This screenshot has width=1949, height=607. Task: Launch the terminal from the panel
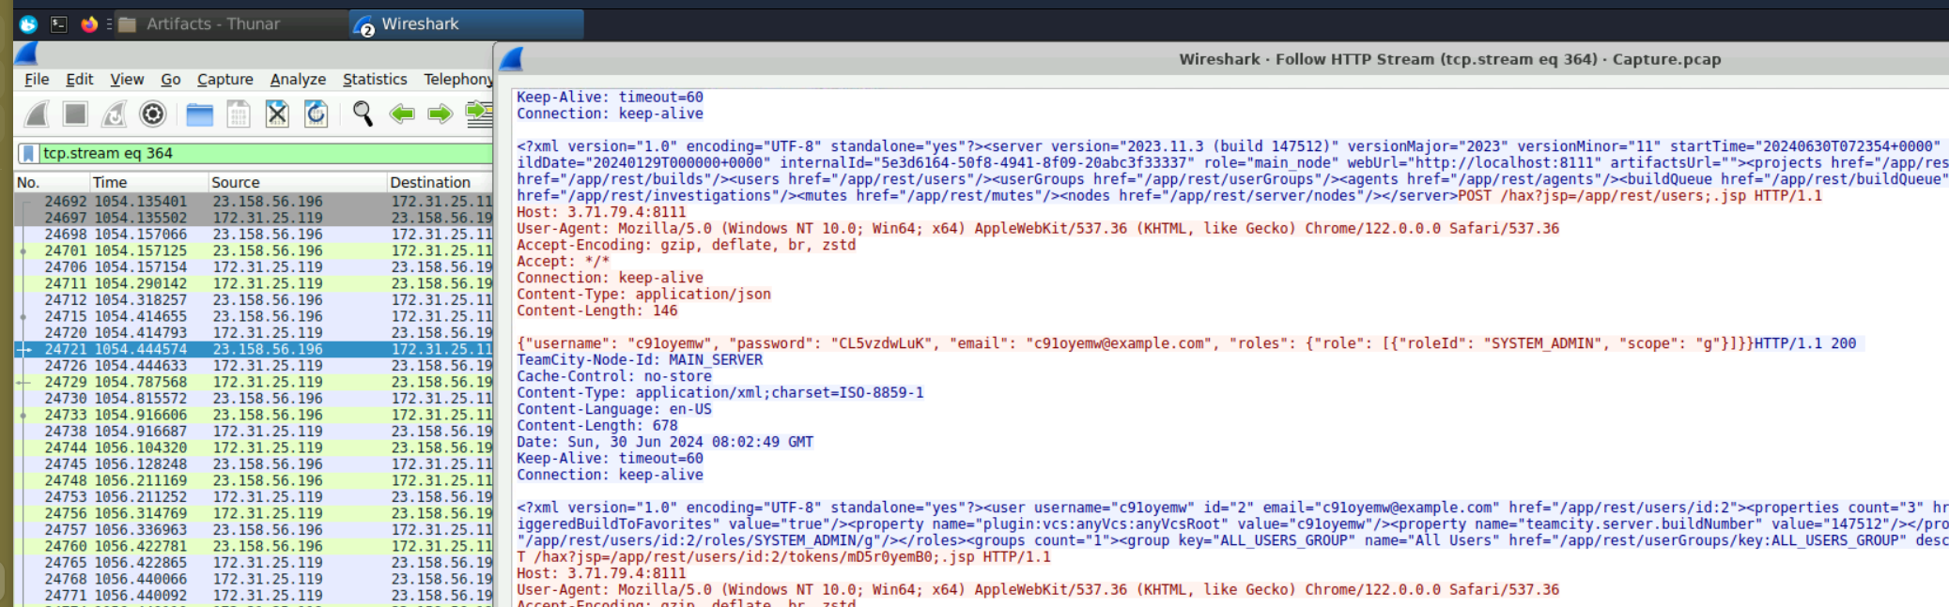coord(58,24)
